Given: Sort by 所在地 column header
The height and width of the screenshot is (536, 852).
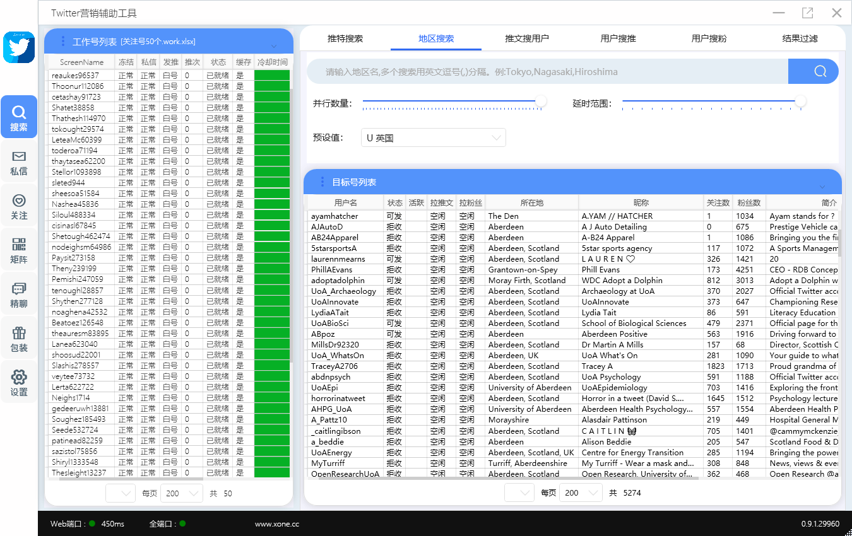Looking at the screenshot, I should (x=532, y=203).
